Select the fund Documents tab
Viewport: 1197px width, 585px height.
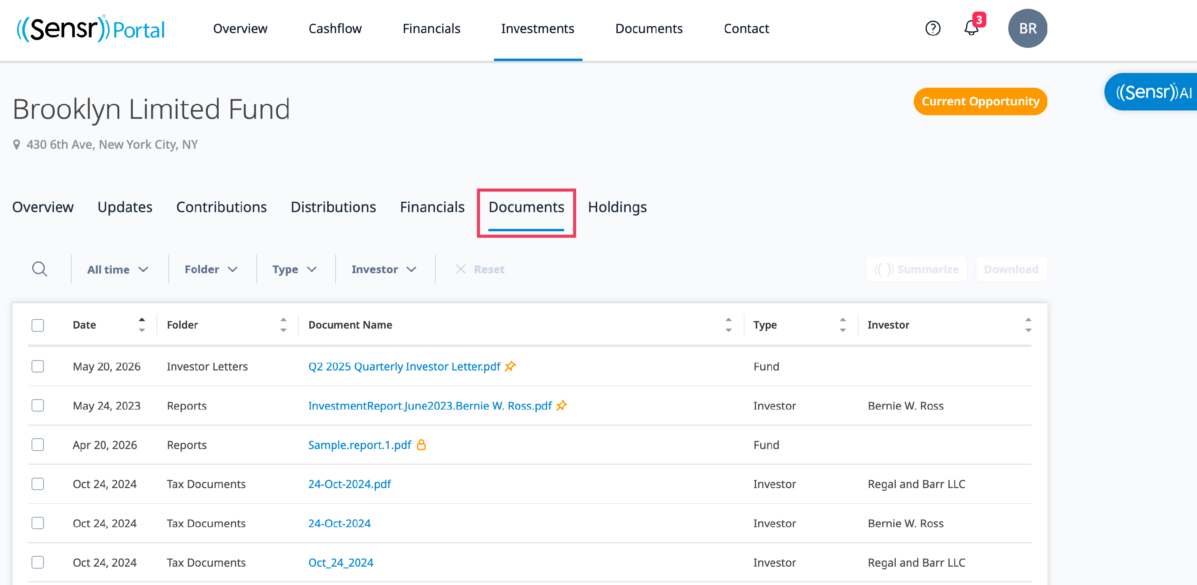click(x=526, y=207)
